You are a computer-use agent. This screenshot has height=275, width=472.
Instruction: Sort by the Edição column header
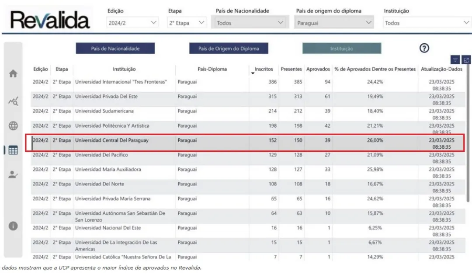click(x=41, y=69)
